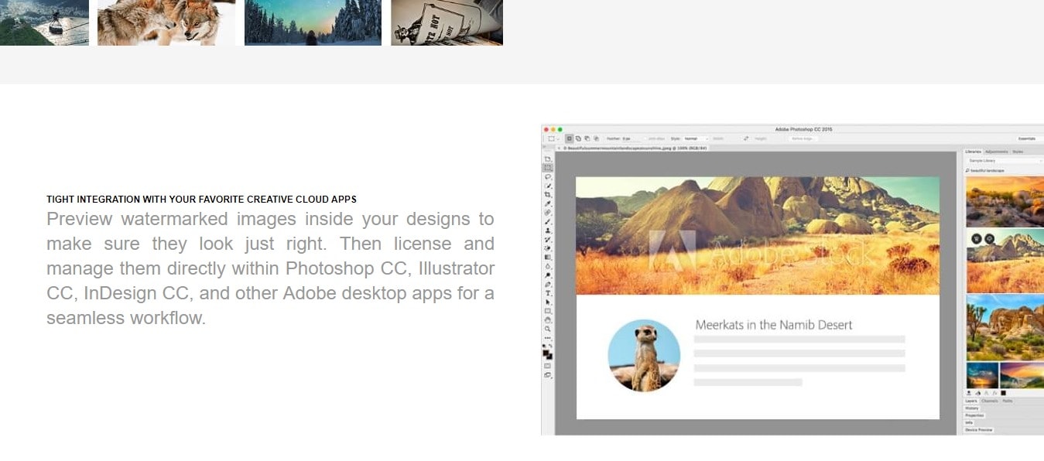Select the Clone Stamp tool
Viewport: 1044px width, 461px height.
548,230
